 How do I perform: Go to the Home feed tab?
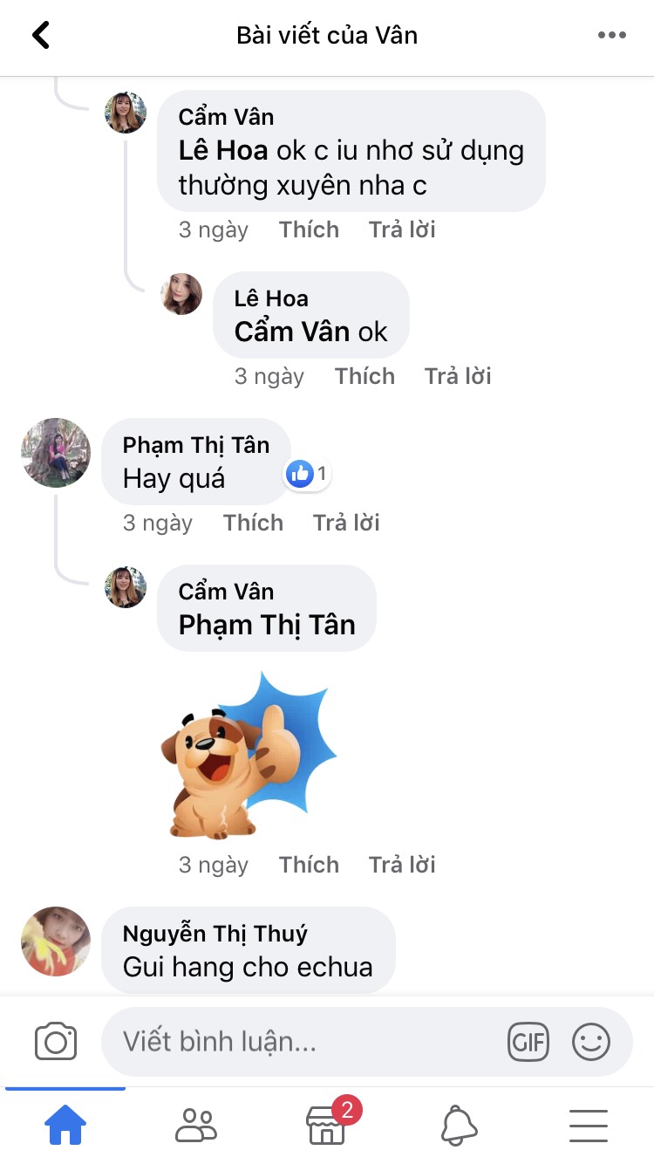[65, 1124]
